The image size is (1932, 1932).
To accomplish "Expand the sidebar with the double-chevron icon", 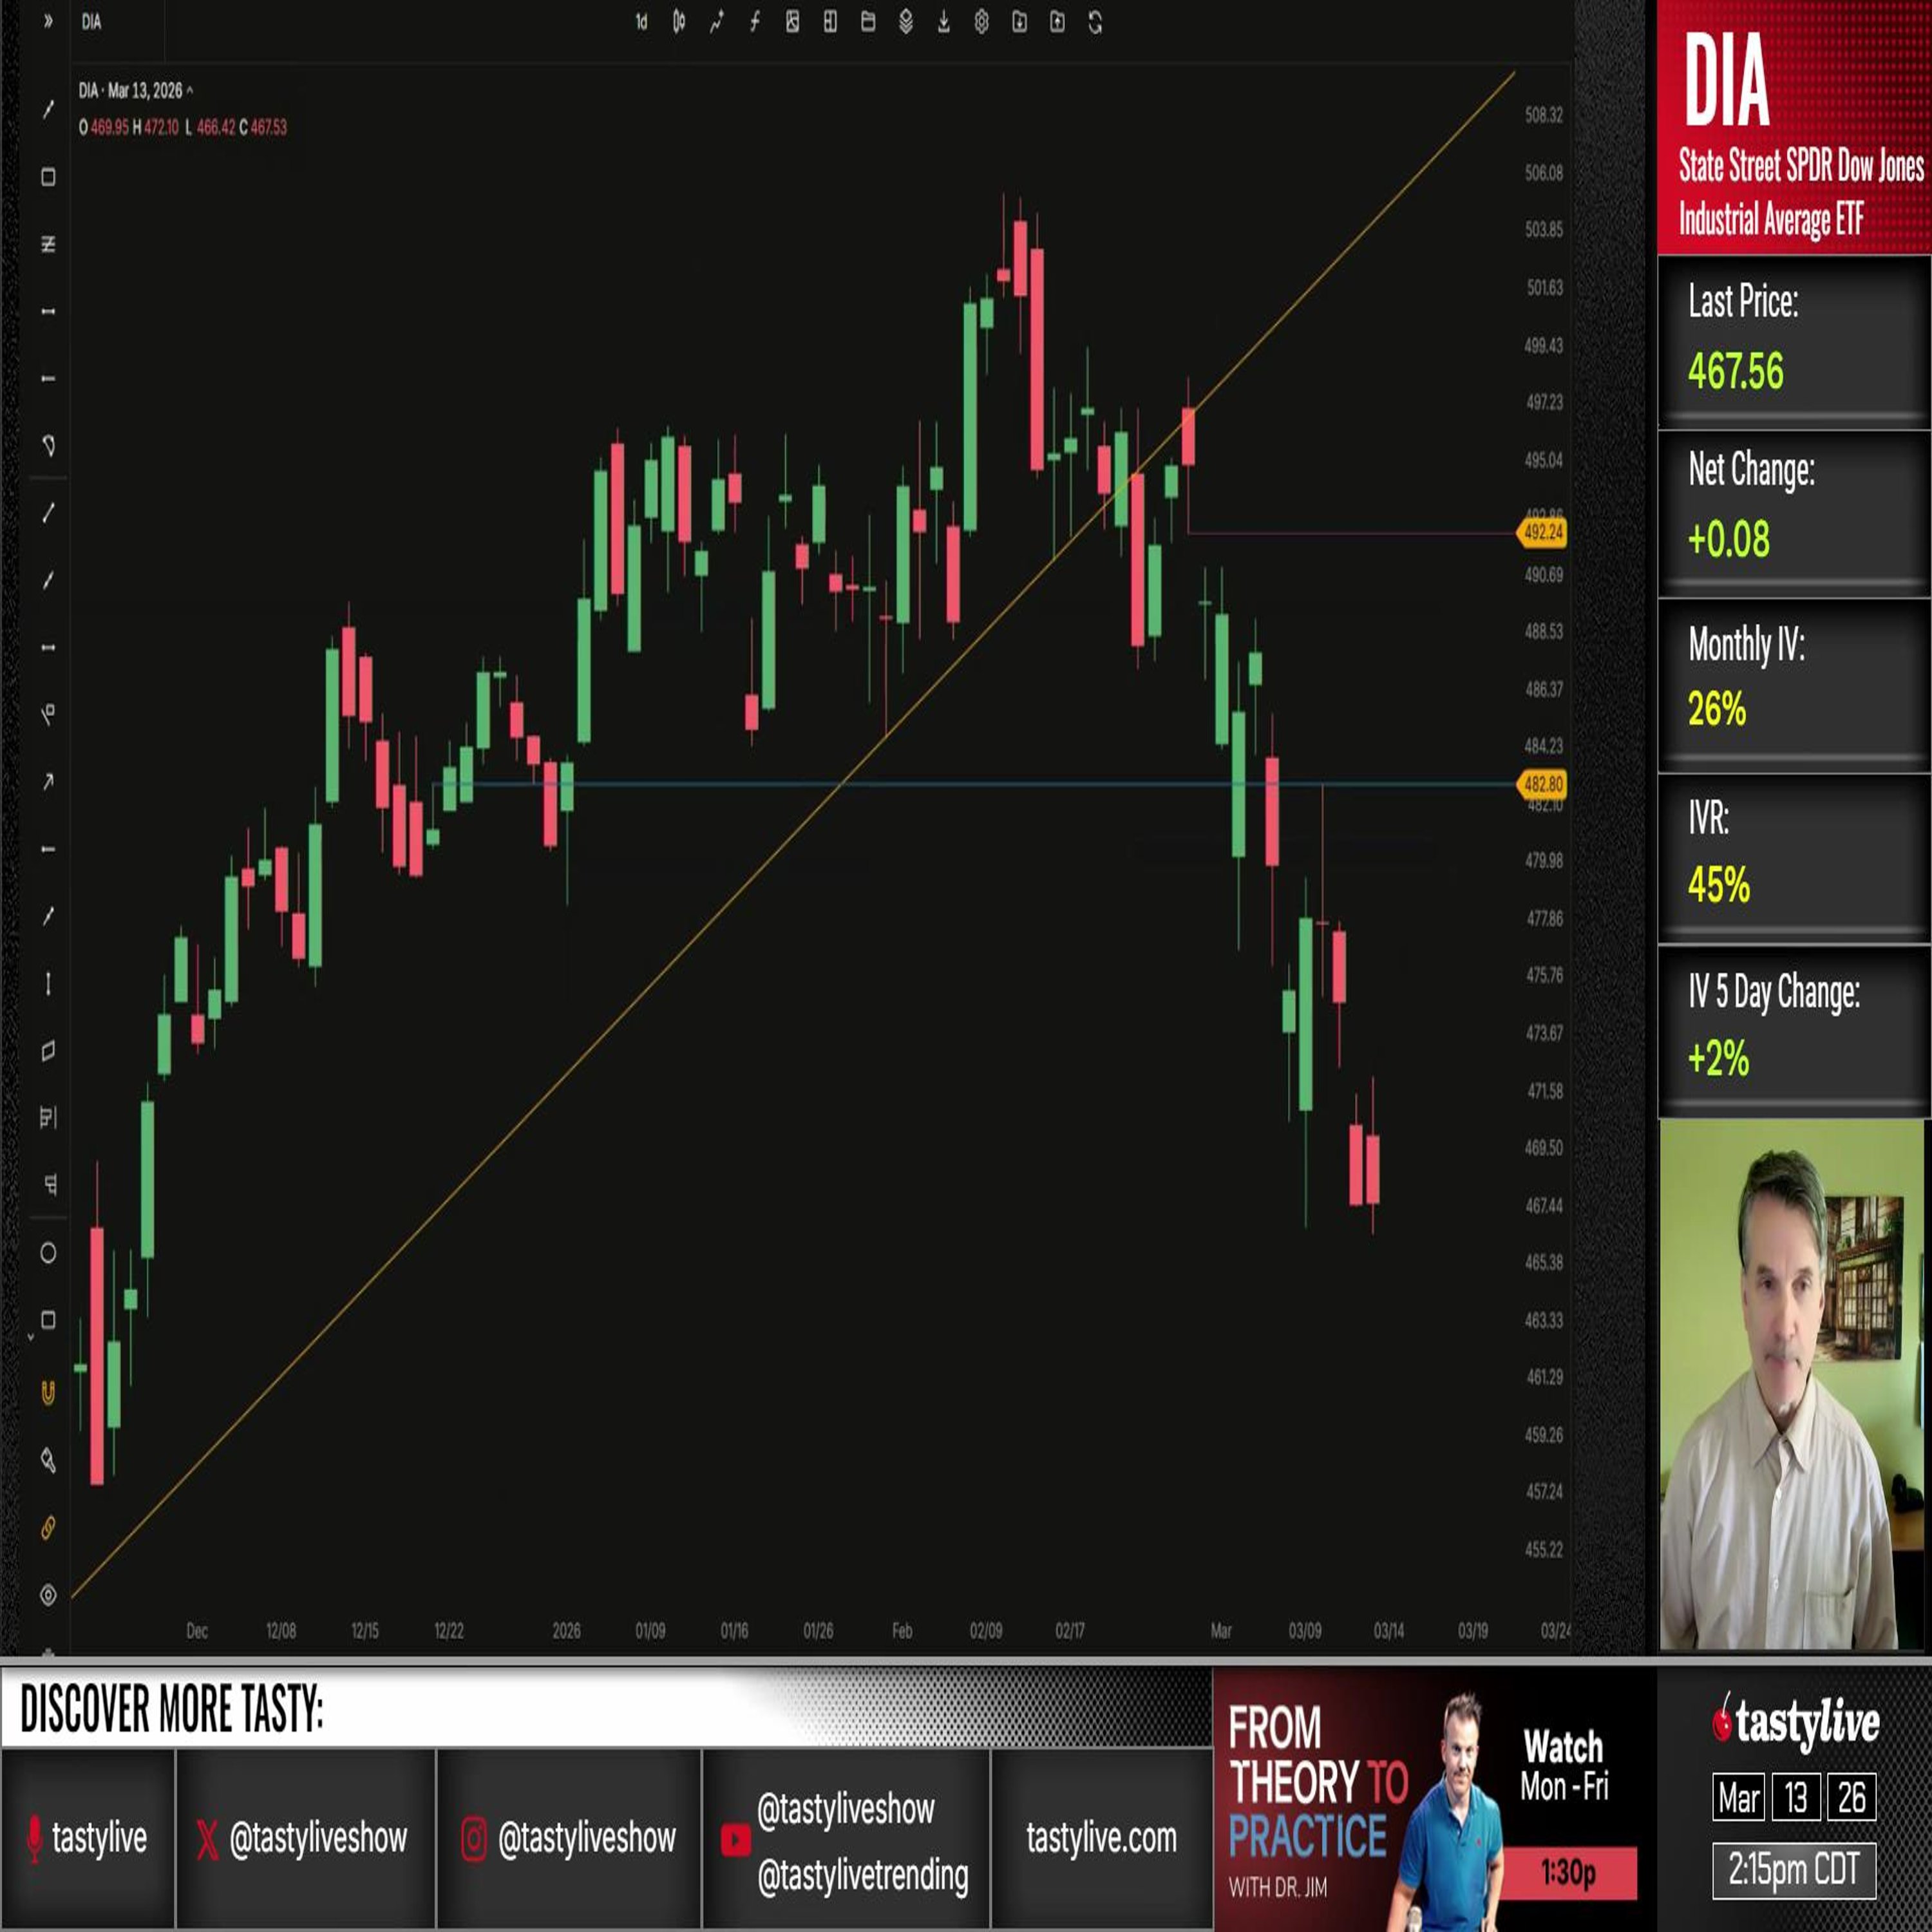I will pos(47,21).
